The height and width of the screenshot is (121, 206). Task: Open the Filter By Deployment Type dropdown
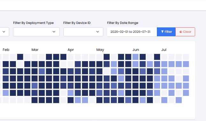[x=36, y=32]
